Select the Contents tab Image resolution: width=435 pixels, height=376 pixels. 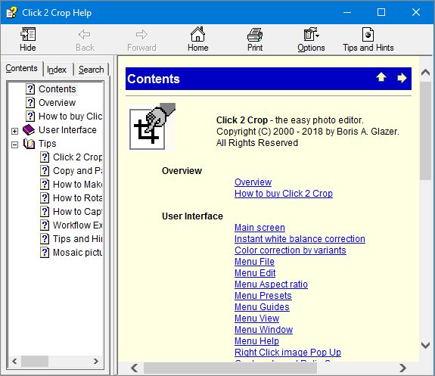tap(21, 68)
